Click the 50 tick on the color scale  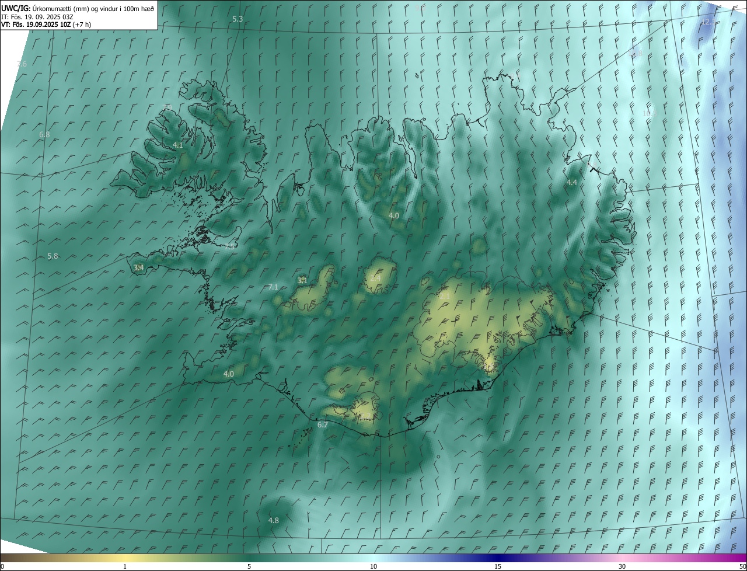(742, 567)
